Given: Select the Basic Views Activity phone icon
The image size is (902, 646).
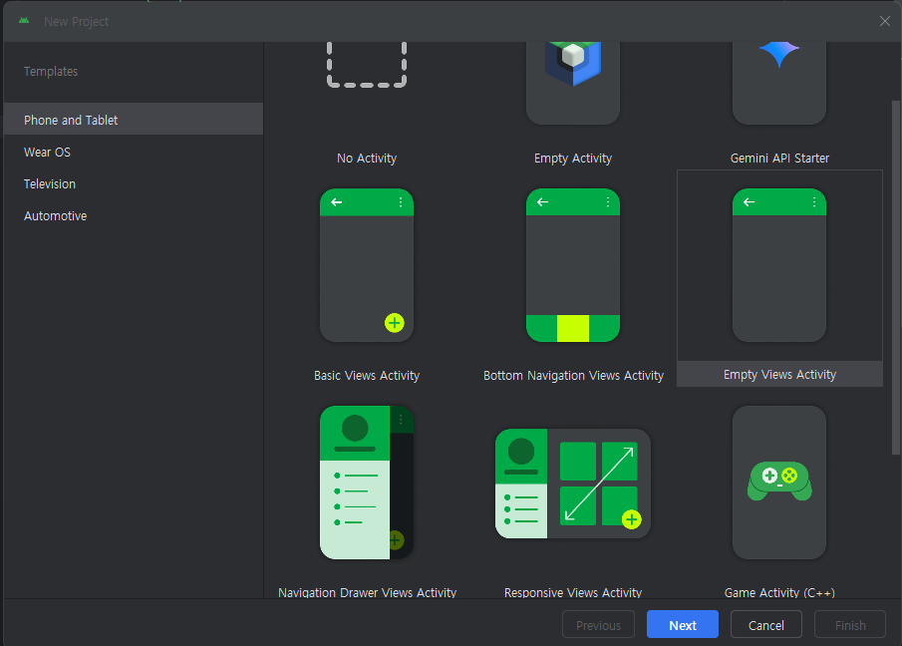Looking at the screenshot, I should coord(367,265).
